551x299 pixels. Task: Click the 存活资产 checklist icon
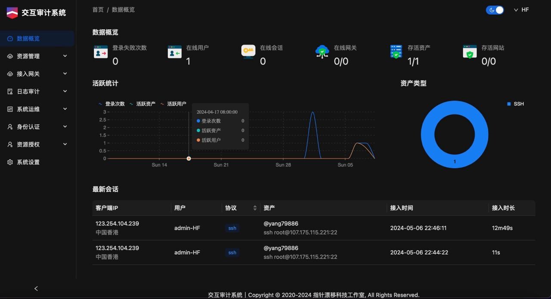click(396, 52)
